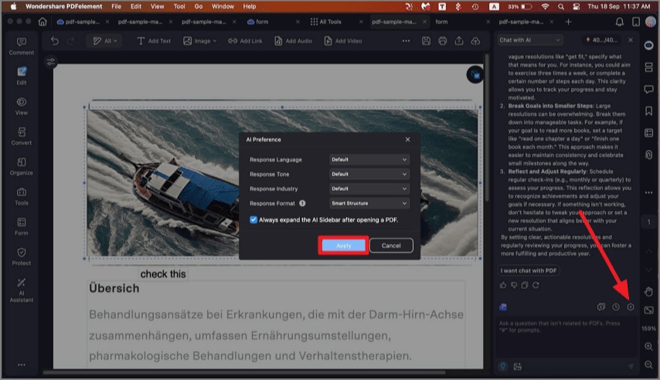Click thumbs up on AI response
Screen dimensions: 660x380
coord(503,285)
